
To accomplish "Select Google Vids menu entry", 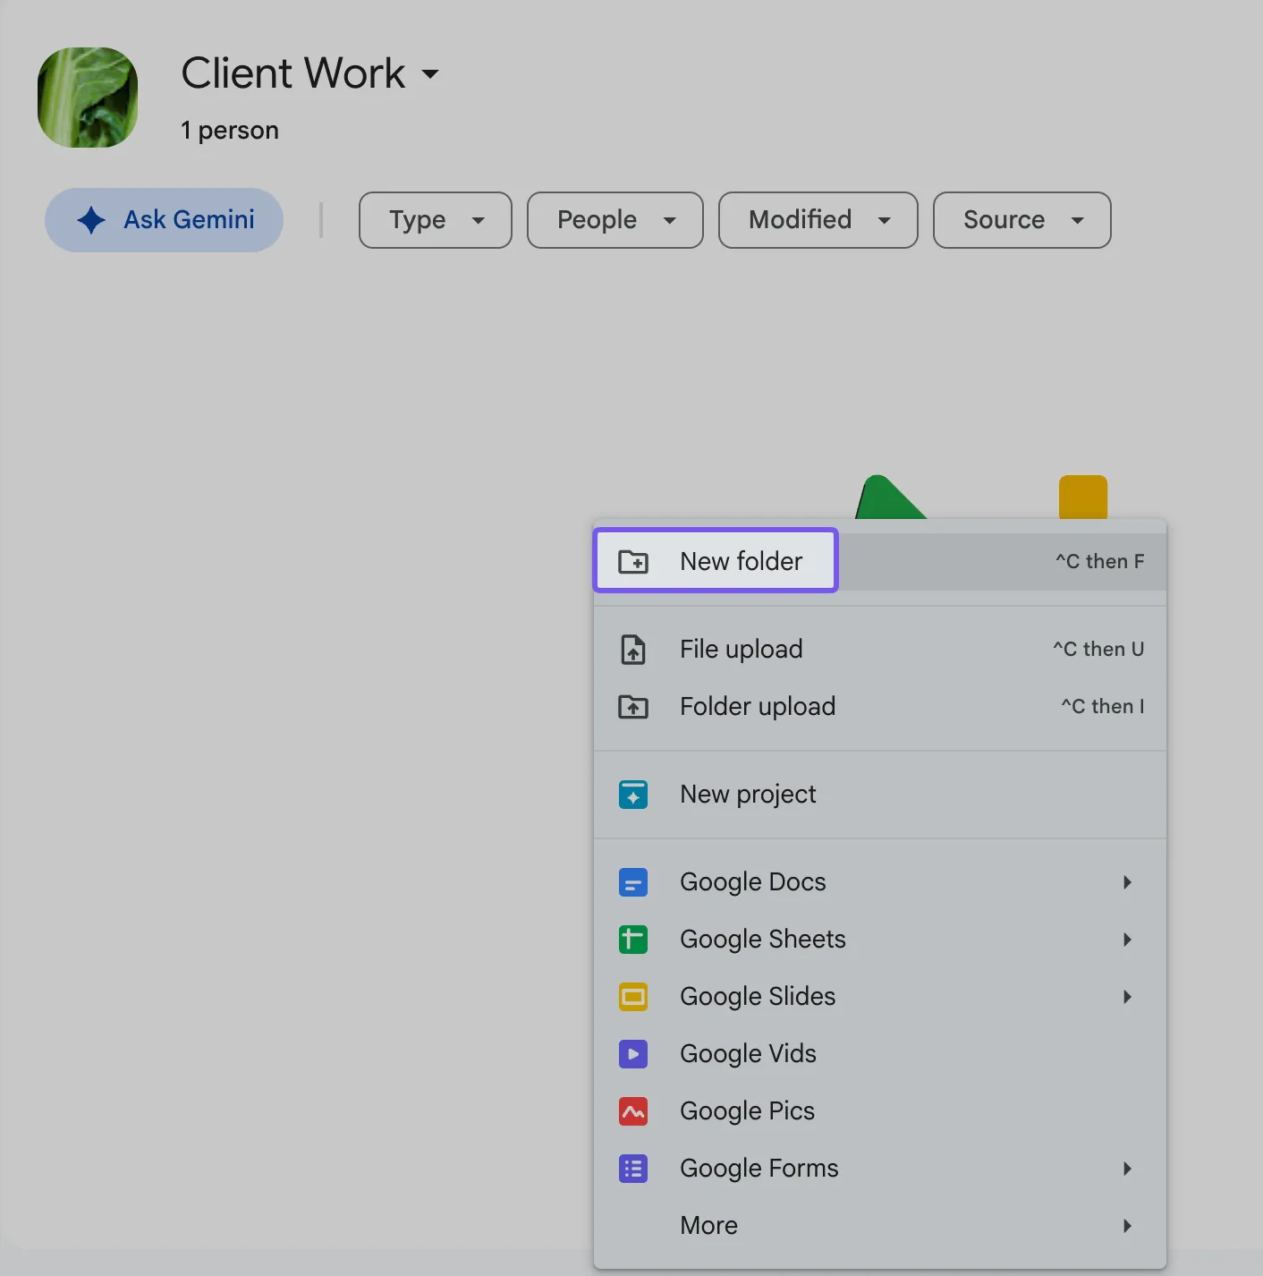I will 880,1054.
